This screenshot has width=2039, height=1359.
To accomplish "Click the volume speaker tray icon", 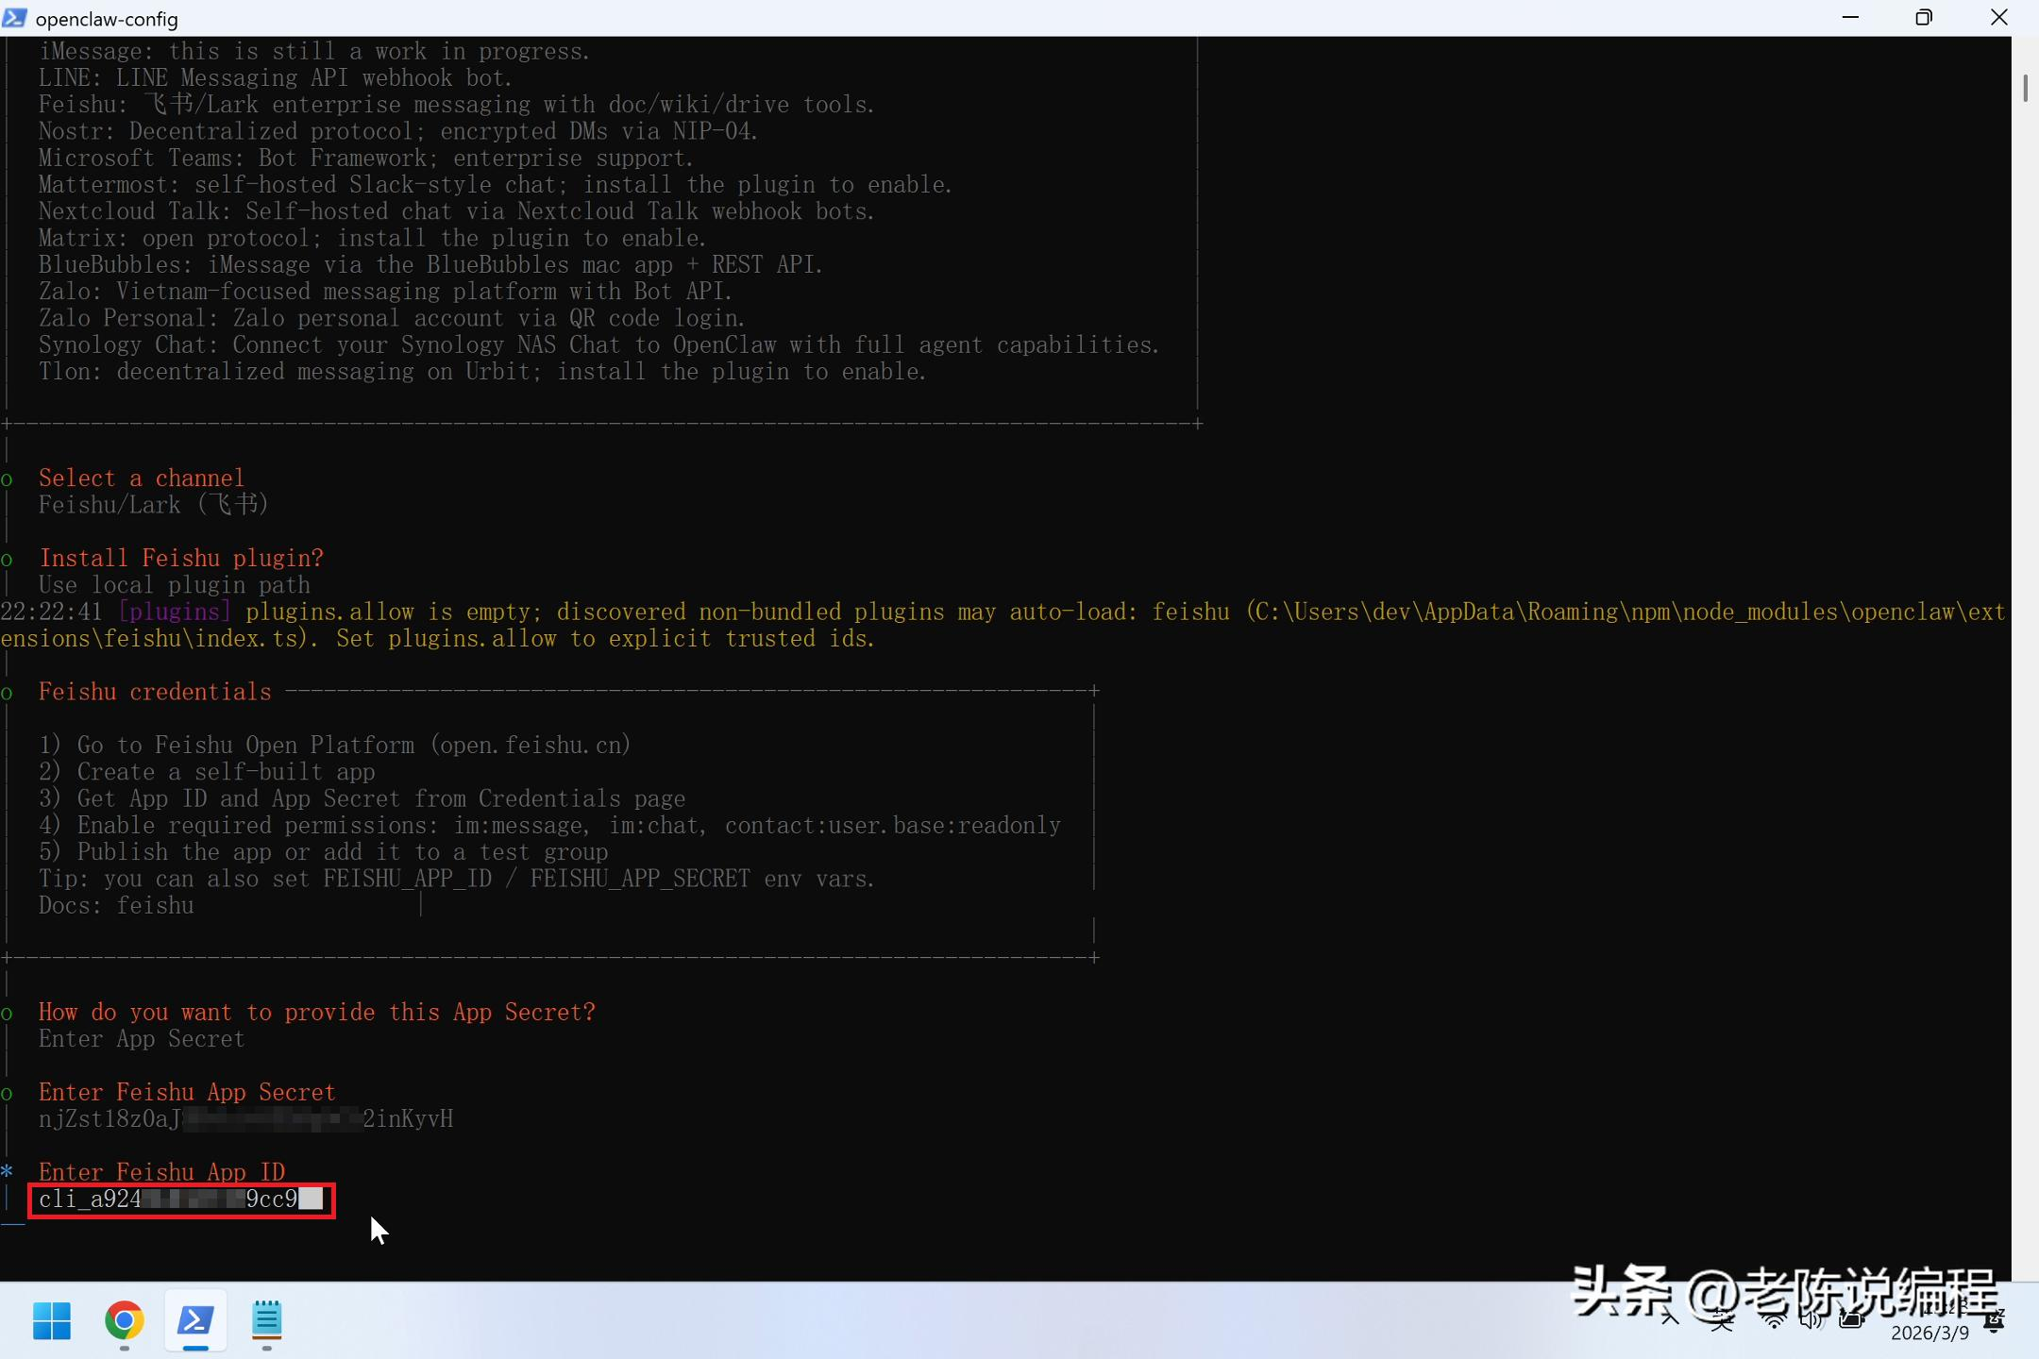I will [1812, 1321].
